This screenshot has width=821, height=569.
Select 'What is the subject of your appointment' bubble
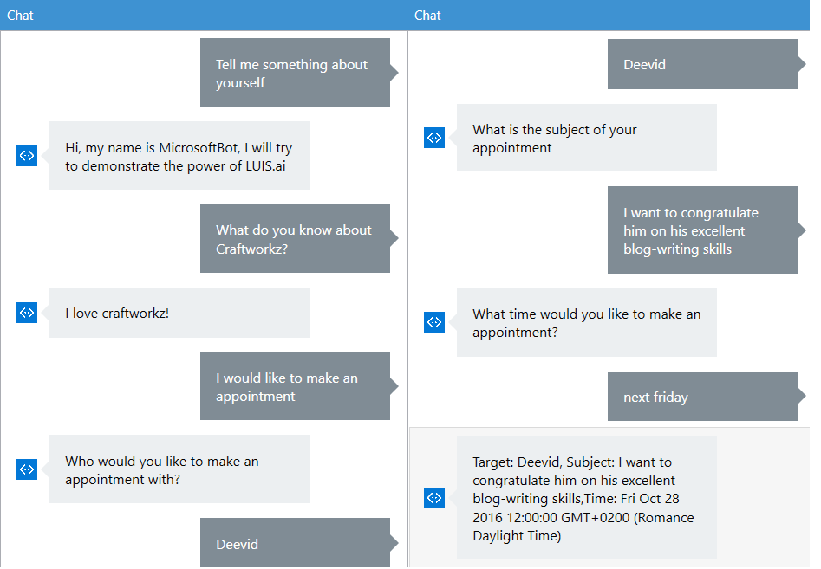click(586, 138)
